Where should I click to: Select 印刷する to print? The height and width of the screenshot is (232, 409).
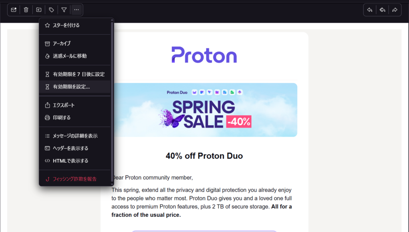[62, 118]
